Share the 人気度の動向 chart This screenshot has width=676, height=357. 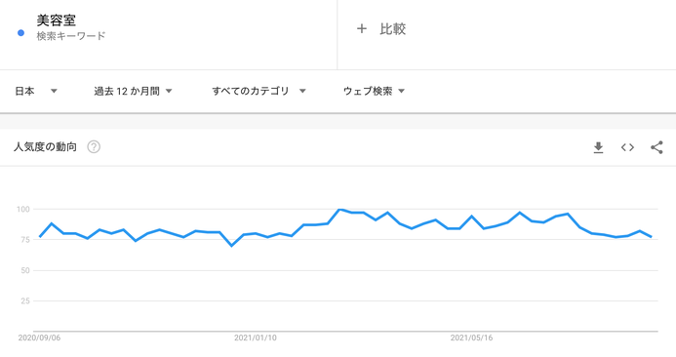tap(656, 147)
